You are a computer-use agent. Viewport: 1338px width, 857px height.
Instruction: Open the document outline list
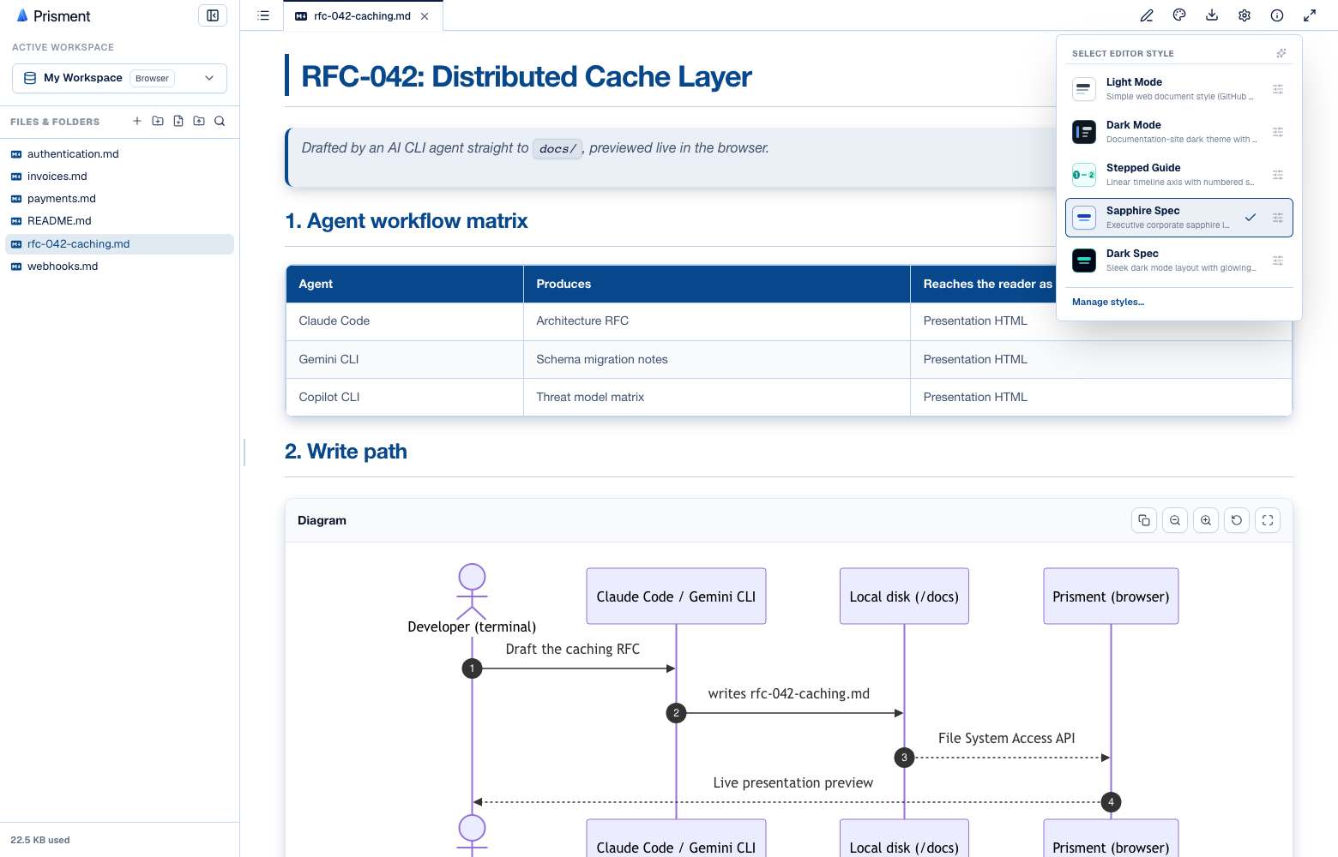(x=263, y=15)
